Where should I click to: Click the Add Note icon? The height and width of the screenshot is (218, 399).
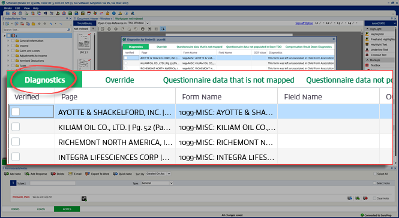point(7,174)
